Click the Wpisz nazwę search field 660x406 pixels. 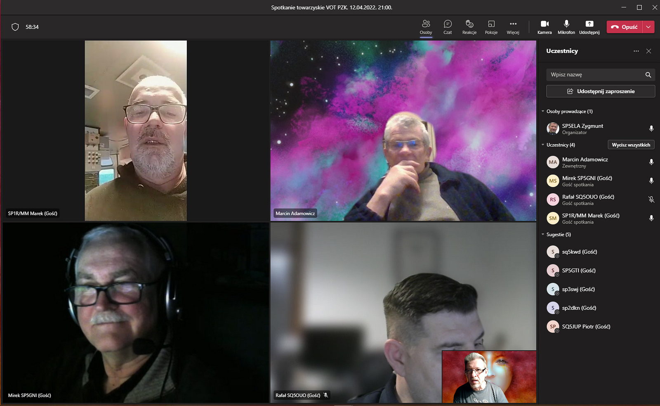(601, 75)
